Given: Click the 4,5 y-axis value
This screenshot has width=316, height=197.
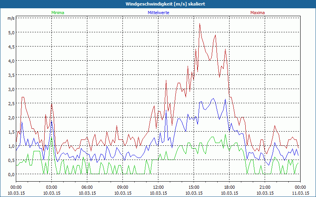Looking at the screenshot, I should 11,47.
